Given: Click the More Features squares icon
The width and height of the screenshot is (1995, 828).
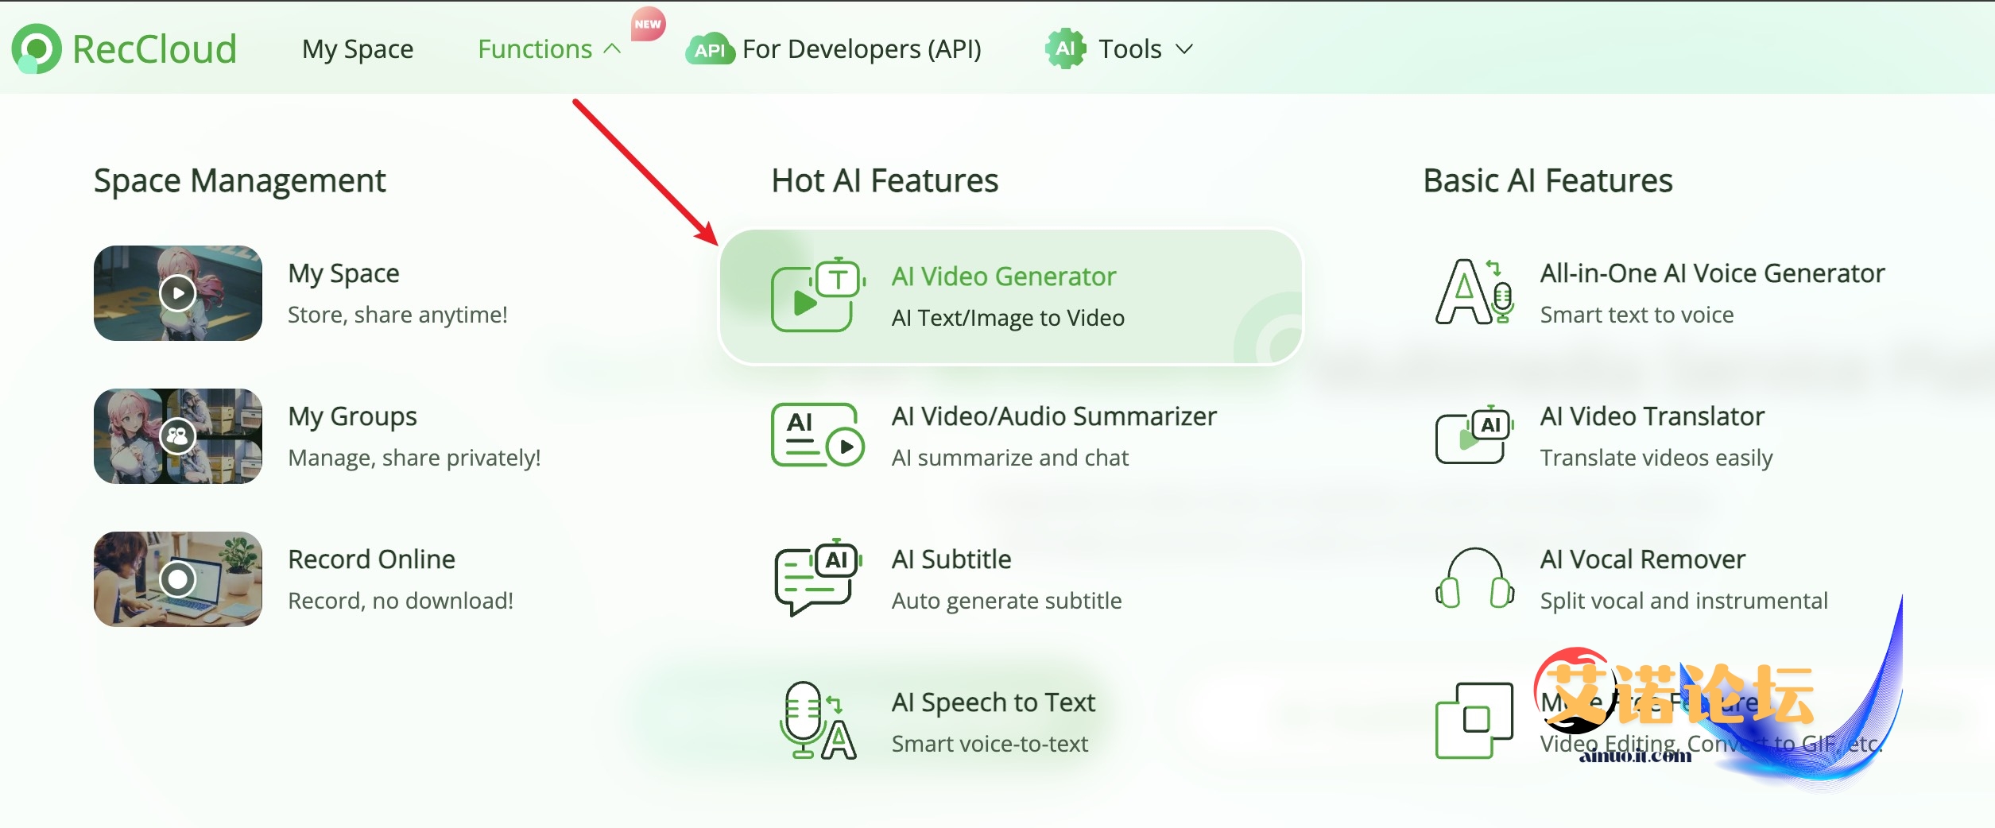Looking at the screenshot, I should (1474, 721).
